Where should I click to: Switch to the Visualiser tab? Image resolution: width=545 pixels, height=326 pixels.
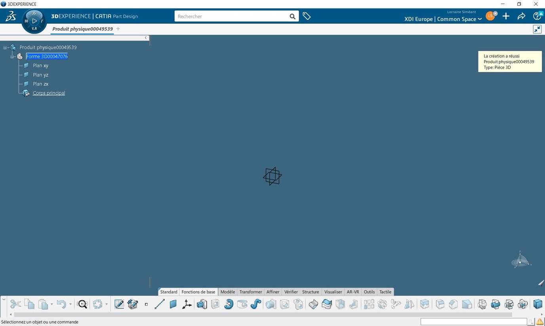[333, 292]
